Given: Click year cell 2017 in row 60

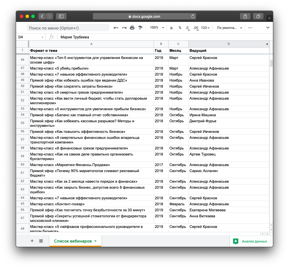Looking at the screenshot, I should 161,165.
